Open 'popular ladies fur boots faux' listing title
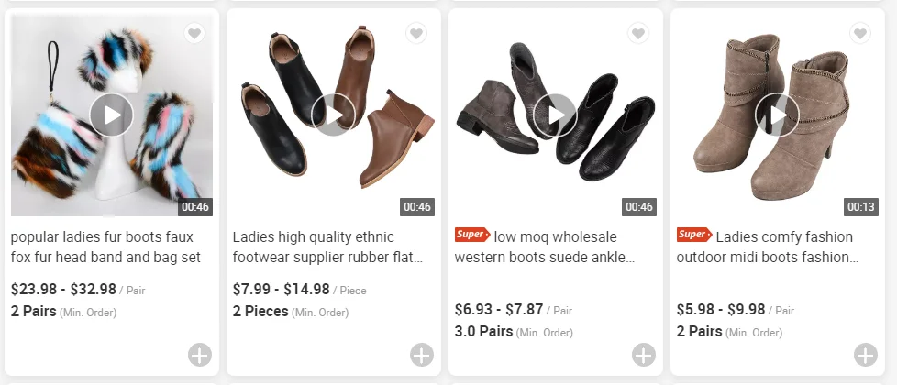Image resolution: width=897 pixels, height=385 pixels. pos(105,247)
